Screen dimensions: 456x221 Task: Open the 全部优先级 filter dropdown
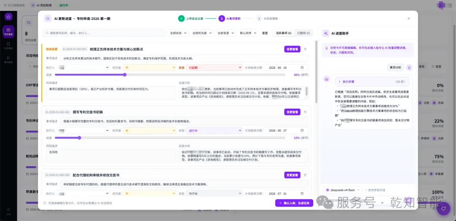[201, 33]
